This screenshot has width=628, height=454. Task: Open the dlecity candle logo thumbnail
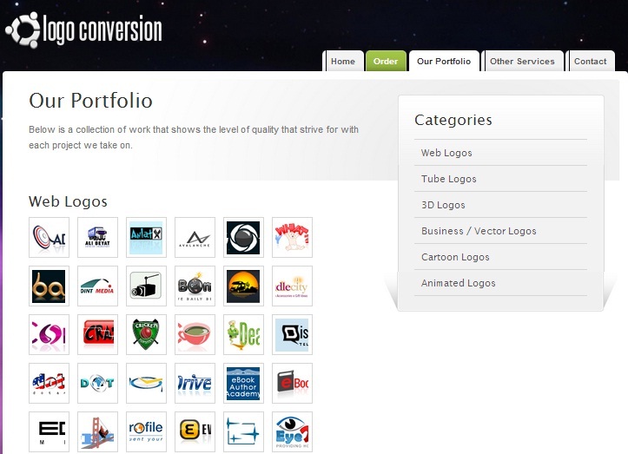pyautogui.click(x=292, y=286)
